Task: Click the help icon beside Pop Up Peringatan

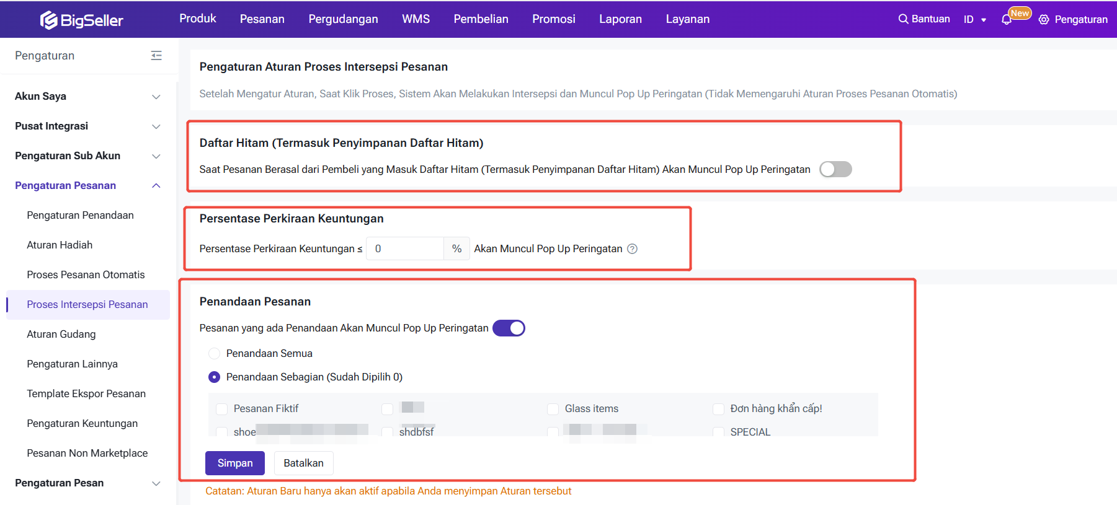Action: pos(632,249)
